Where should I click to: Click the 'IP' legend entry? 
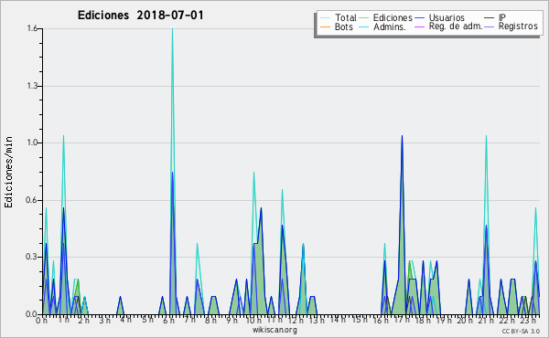502,17
